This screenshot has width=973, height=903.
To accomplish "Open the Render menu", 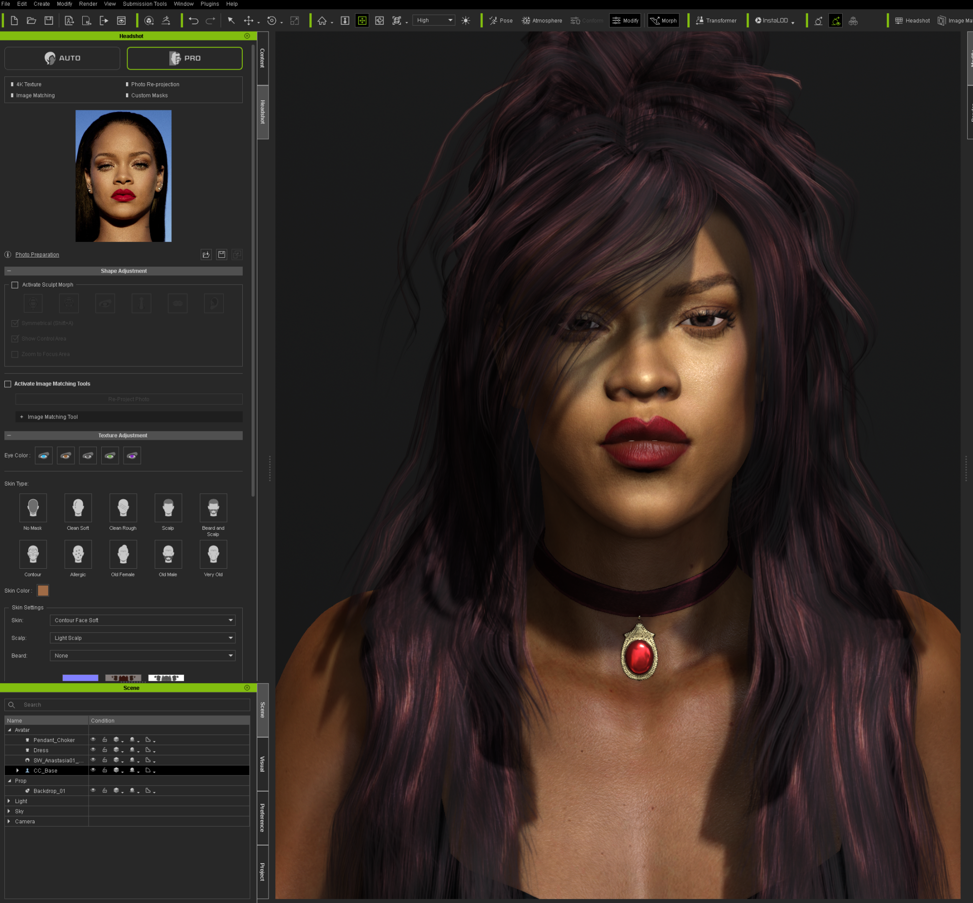I will pyautogui.click(x=88, y=4).
